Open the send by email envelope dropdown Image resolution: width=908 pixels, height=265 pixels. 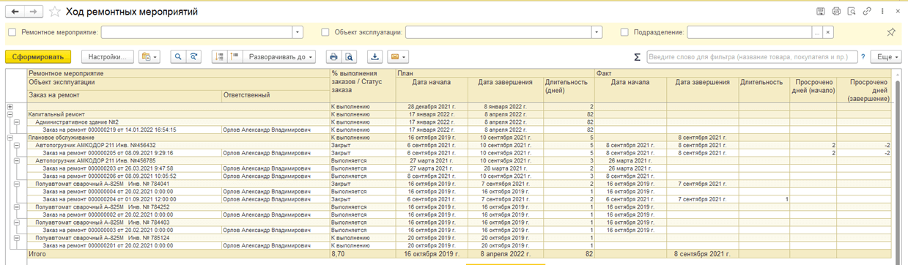397,56
